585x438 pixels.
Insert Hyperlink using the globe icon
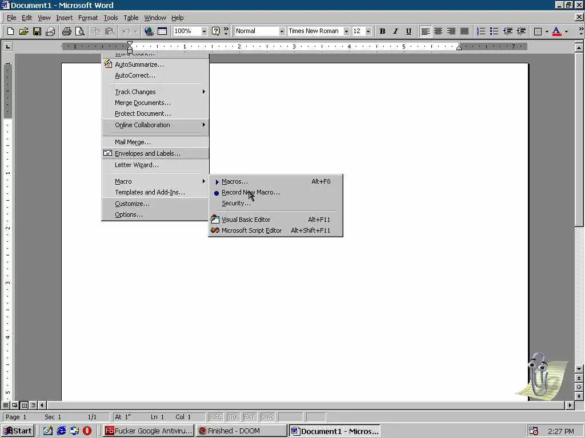pos(149,31)
